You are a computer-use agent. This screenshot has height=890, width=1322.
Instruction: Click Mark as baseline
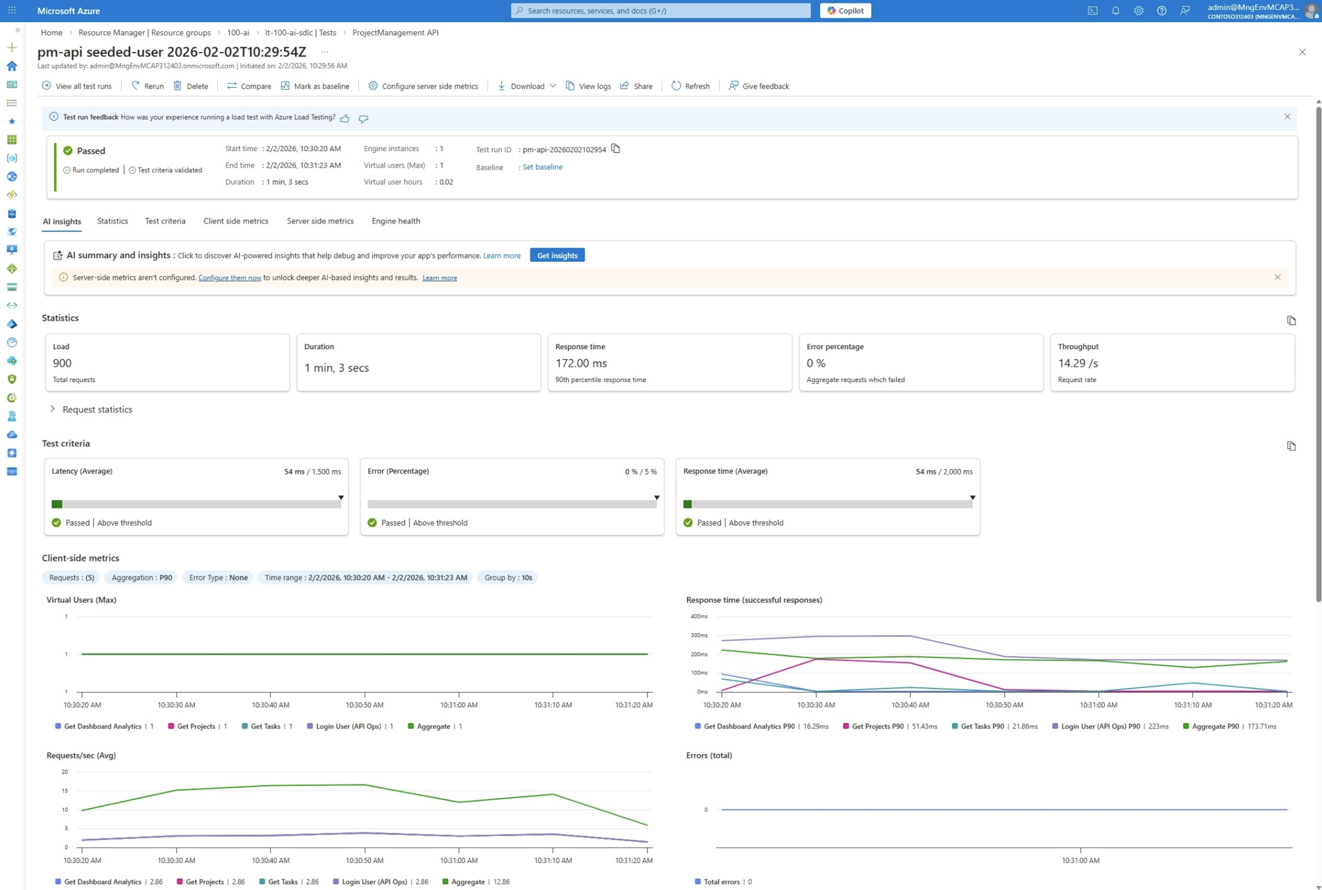[315, 86]
